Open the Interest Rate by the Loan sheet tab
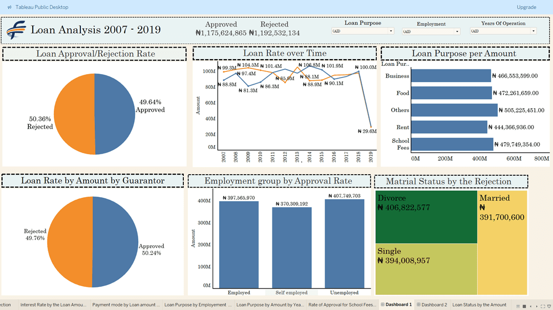Image resolution: width=553 pixels, height=310 pixels. pos(53,304)
